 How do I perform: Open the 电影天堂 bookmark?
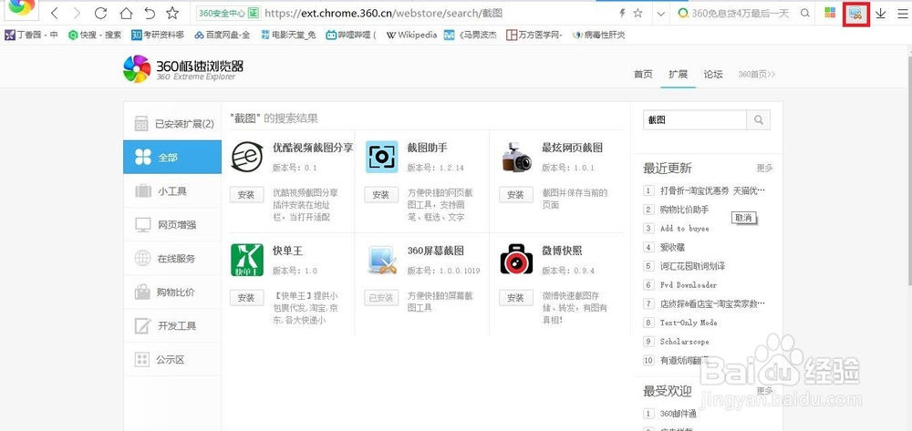tap(288, 35)
